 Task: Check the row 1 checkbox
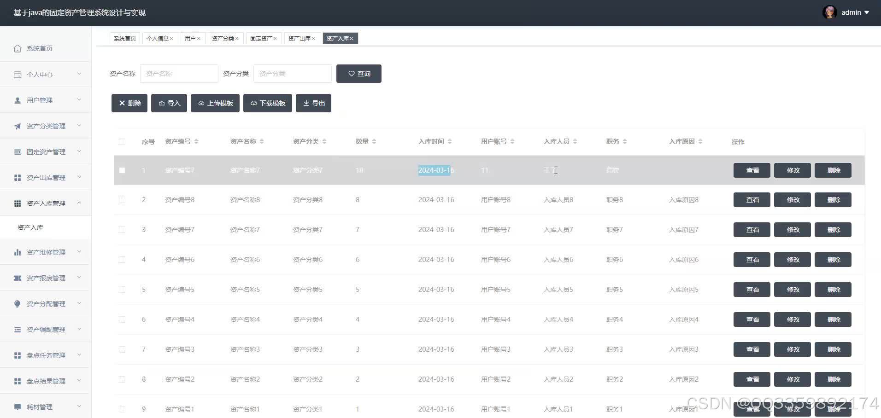point(122,170)
